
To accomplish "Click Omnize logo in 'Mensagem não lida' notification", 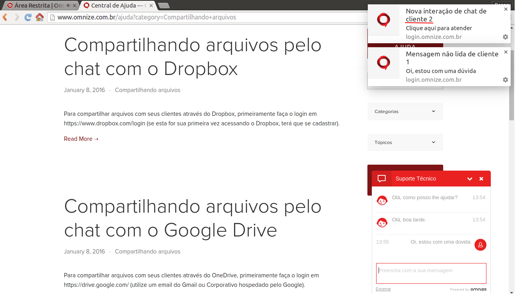I will point(384,63).
